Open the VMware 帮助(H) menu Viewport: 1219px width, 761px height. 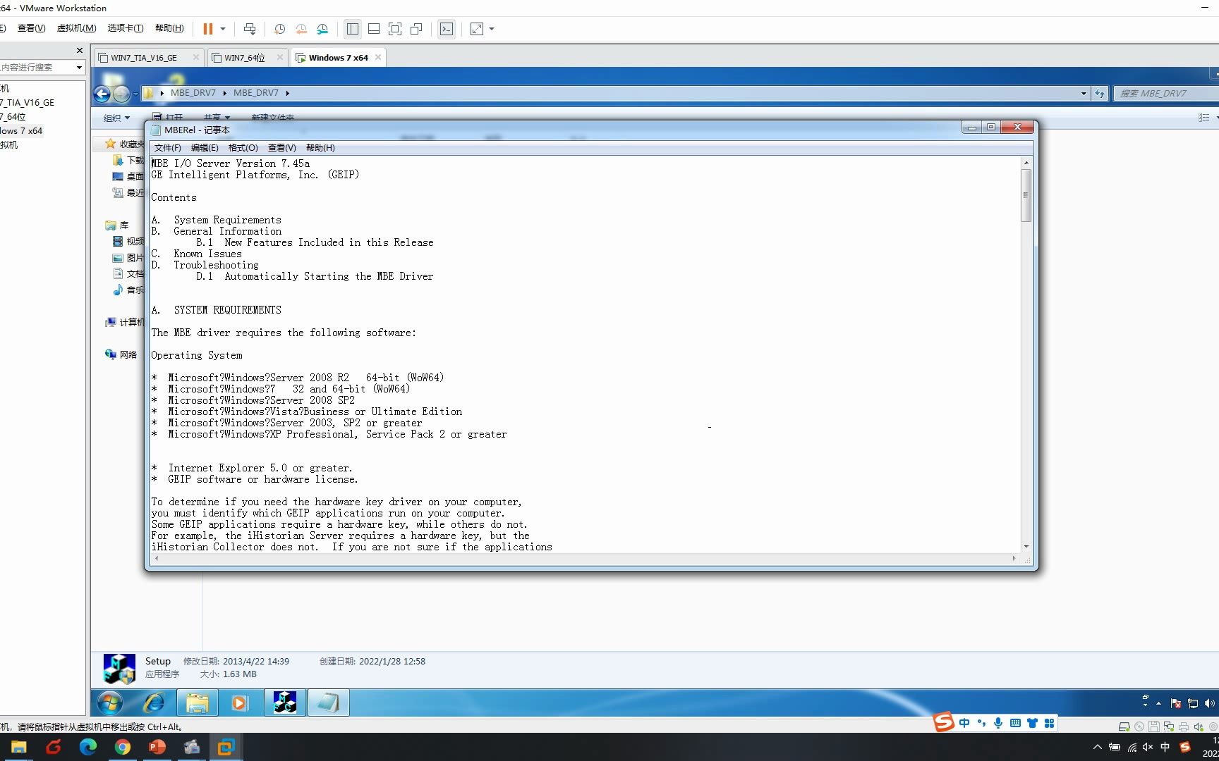point(169,28)
